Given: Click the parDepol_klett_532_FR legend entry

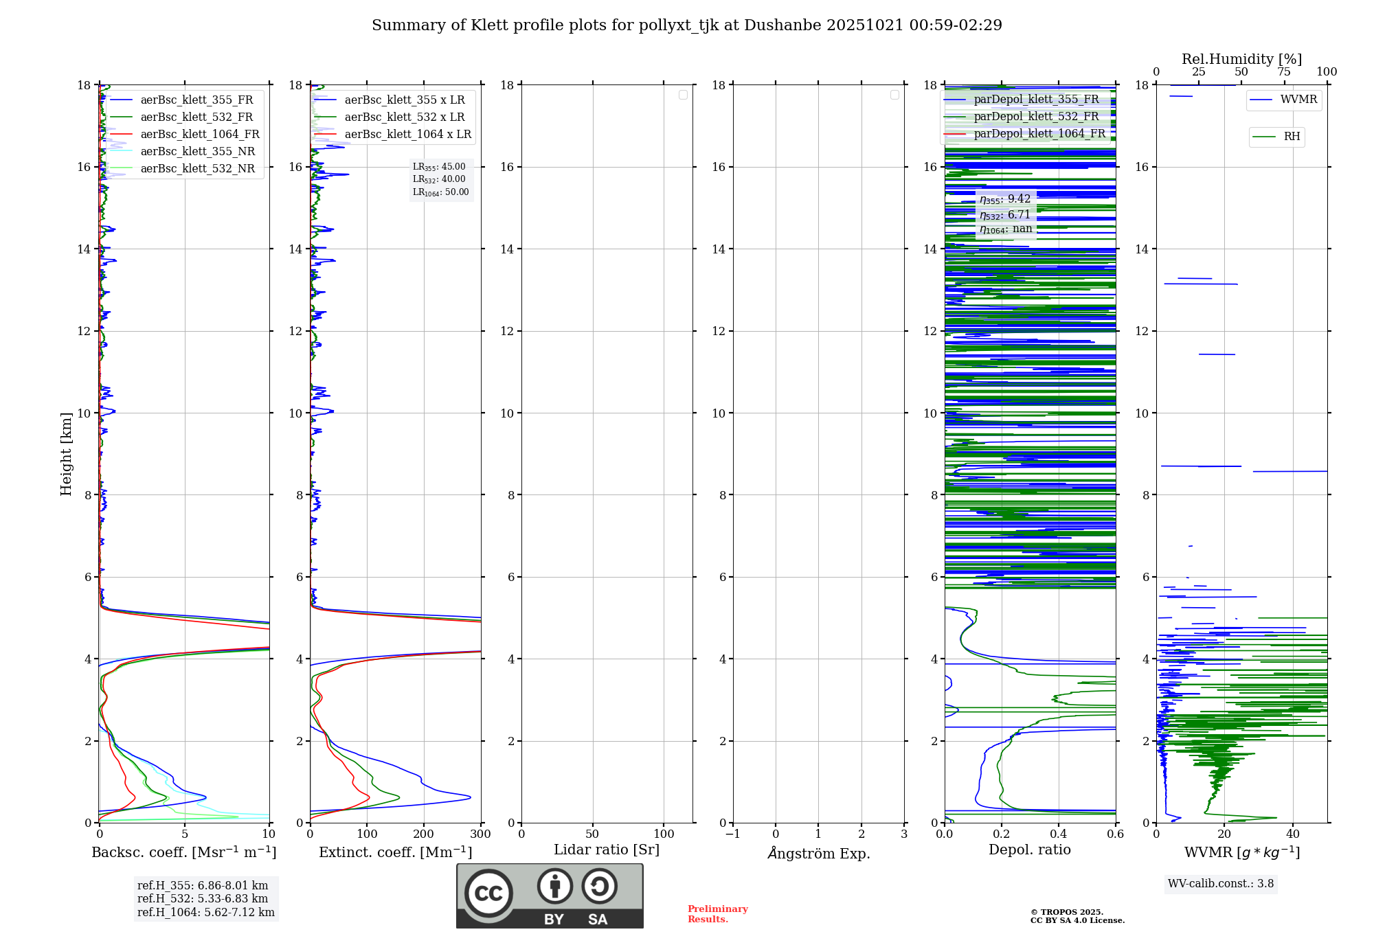Looking at the screenshot, I should pos(1036,117).
